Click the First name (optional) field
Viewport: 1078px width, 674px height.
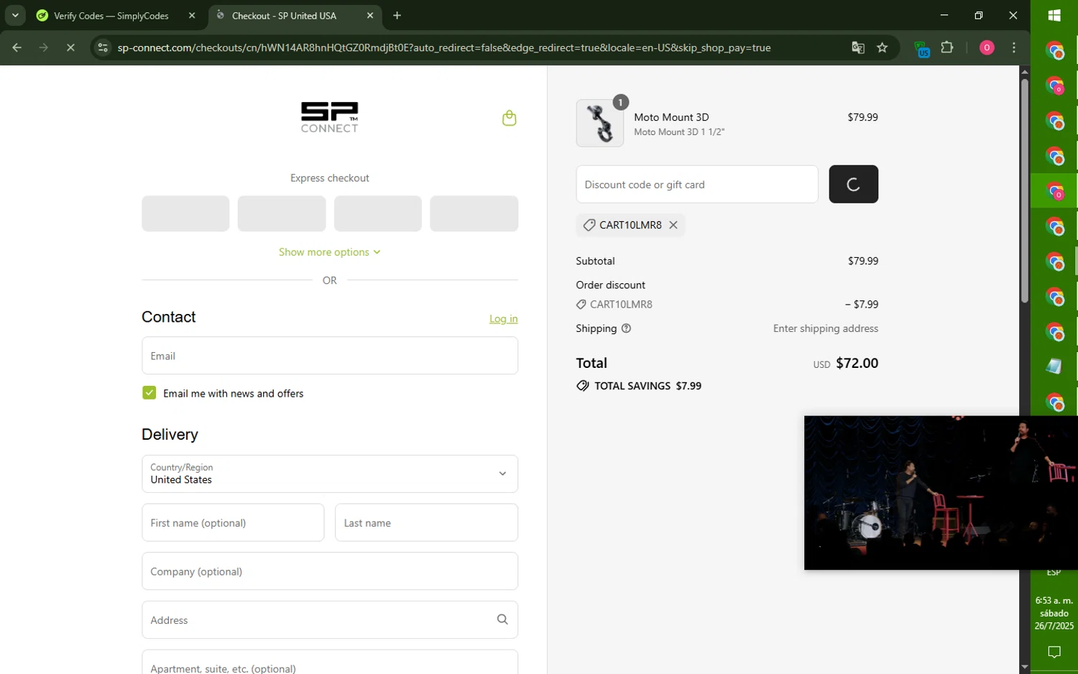233,522
